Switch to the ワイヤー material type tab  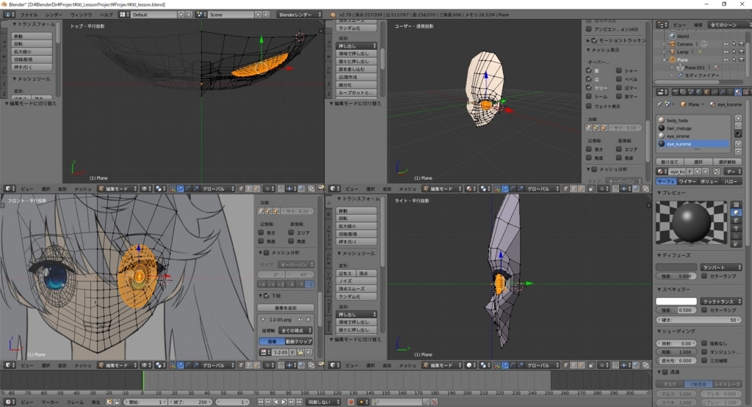pyautogui.click(x=687, y=181)
